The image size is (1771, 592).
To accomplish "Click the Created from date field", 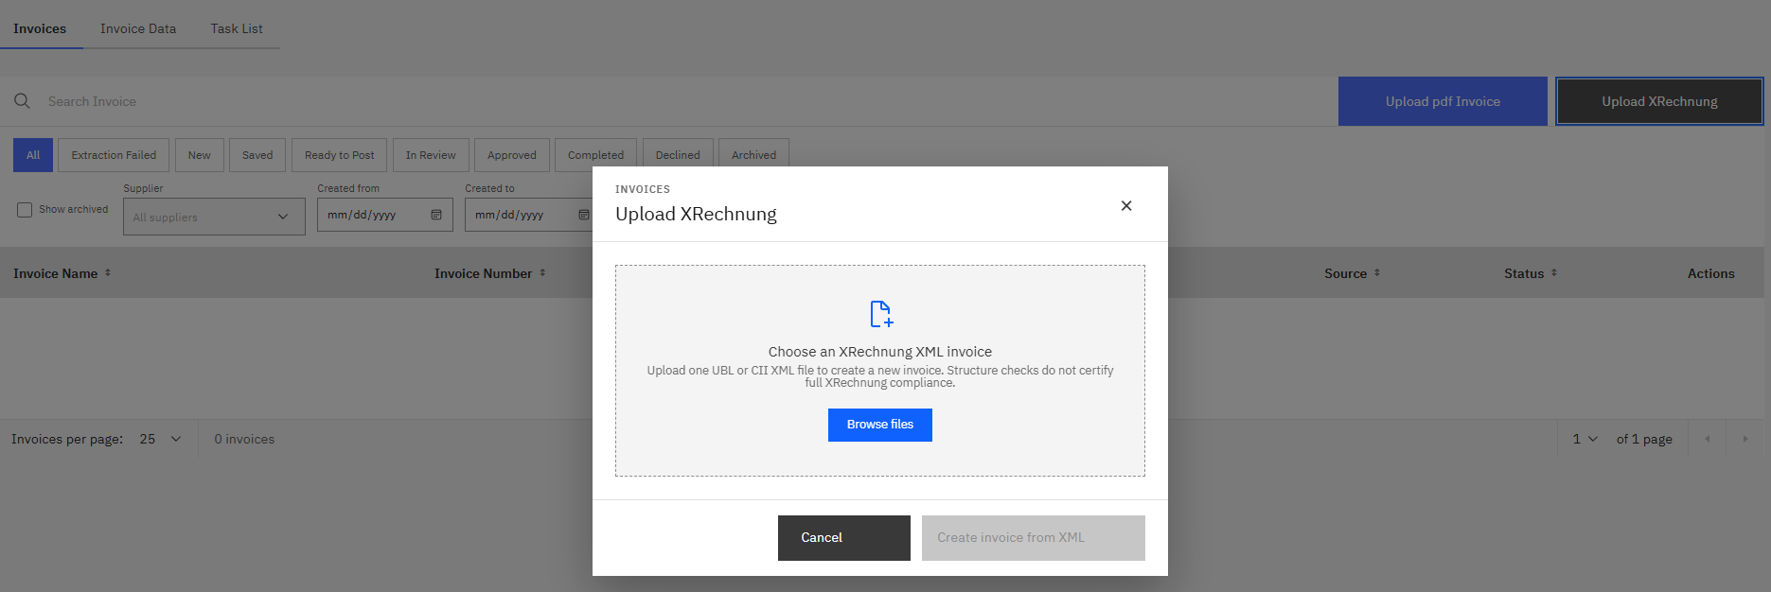I will (x=385, y=215).
